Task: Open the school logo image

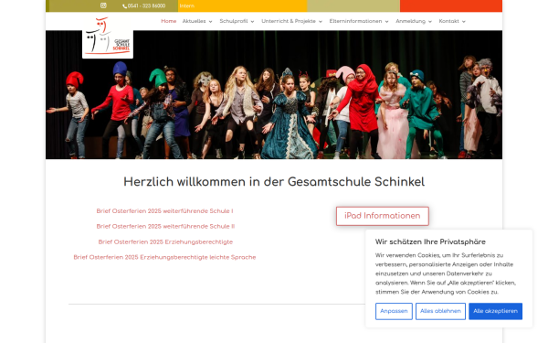Action: [108, 37]
